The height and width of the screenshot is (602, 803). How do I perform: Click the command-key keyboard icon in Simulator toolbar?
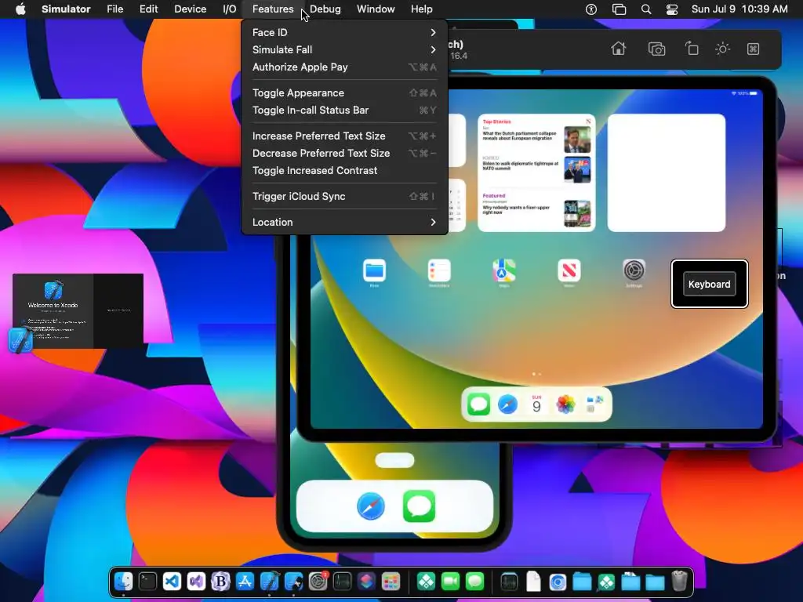click(753, 49)
